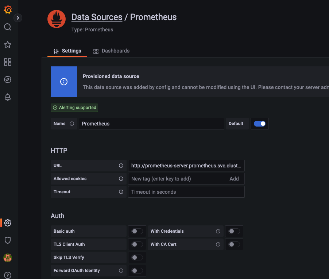Open Explore compass icon
The image size is (329, 279).
pos(8,80)
